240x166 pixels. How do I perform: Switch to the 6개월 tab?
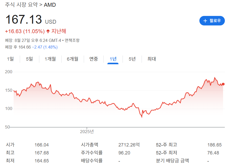[x=72, y=59]
